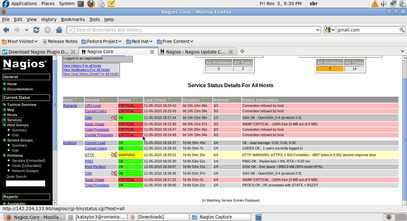Switch to the kataylor3@romania terminal taskbar item
The width and height of the screenshot is (407, 221).
[97, 217]
